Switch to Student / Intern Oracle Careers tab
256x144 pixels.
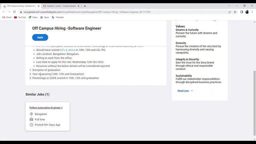point(61,6)
